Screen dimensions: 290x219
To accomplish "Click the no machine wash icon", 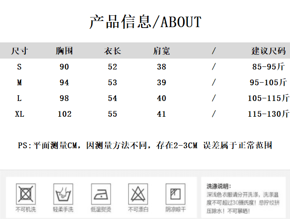I will click(26, 194).
